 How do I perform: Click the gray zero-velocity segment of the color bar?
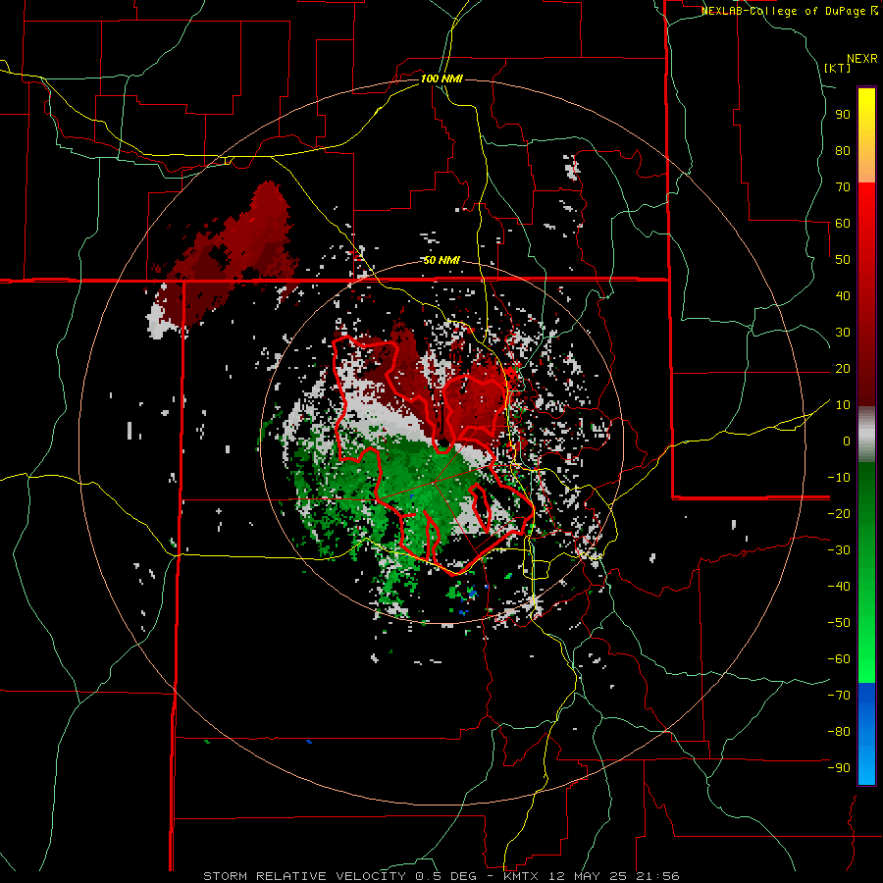pyautogui.click(x=866, y=435)
